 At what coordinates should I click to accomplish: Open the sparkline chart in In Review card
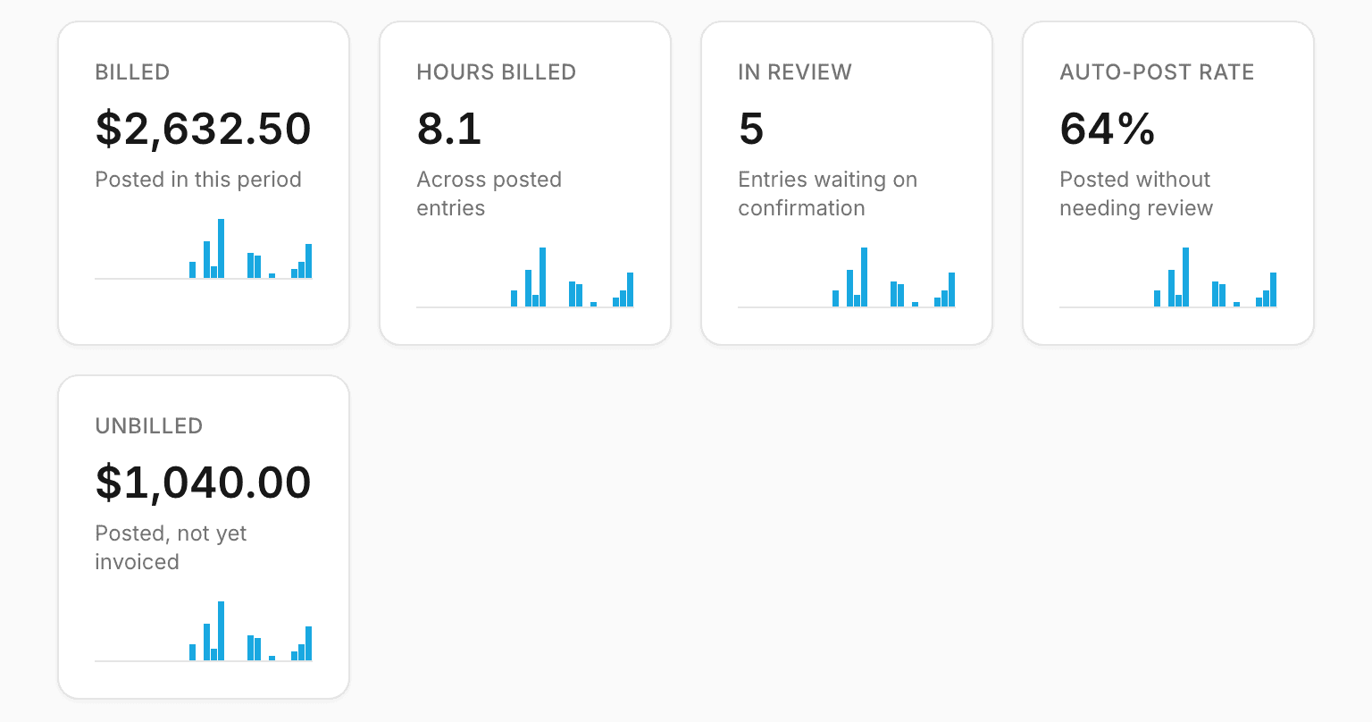(847, 278)
